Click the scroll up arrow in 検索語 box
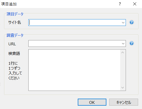142x109 pixels. coord(122,53)
